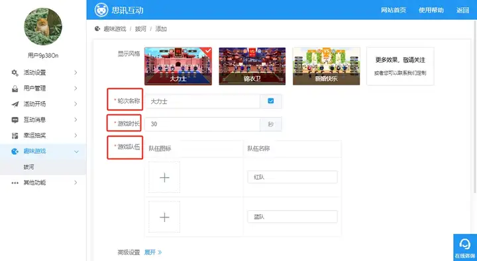Screen dimensions: 477x261
Task: Choose the 锦衣卫 display style thumbnail
Action: click(x=252, y=66)
